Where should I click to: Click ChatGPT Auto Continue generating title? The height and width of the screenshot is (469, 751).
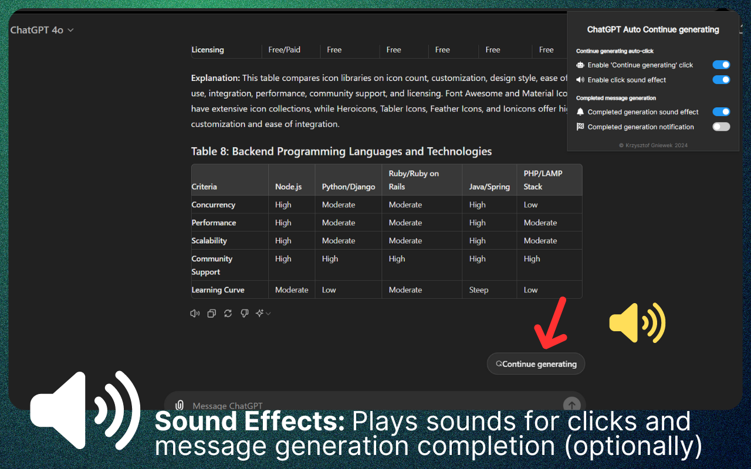coord(653,29)
